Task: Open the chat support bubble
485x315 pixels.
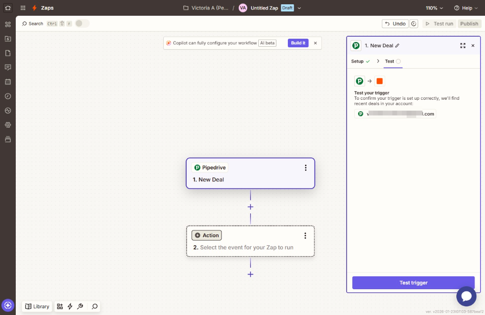Action: tap(466, 296)
